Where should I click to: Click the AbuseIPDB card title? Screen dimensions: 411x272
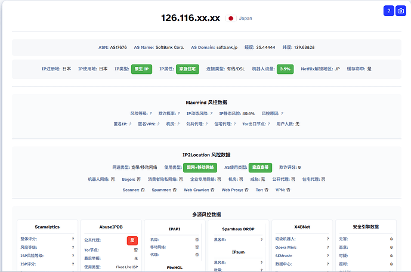coord(111,227)
